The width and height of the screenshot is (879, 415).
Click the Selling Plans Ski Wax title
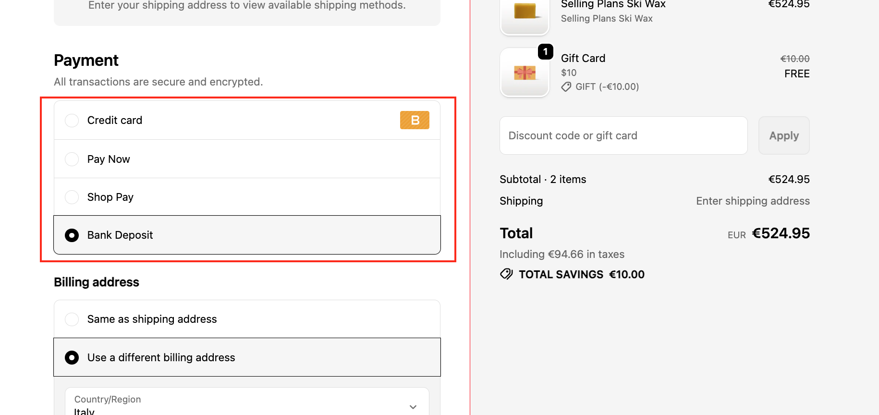point(613,4)
